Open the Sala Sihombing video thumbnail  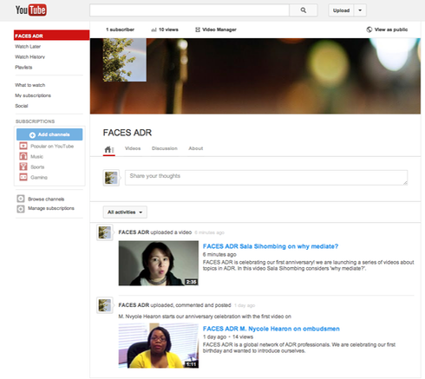[159, 263]
